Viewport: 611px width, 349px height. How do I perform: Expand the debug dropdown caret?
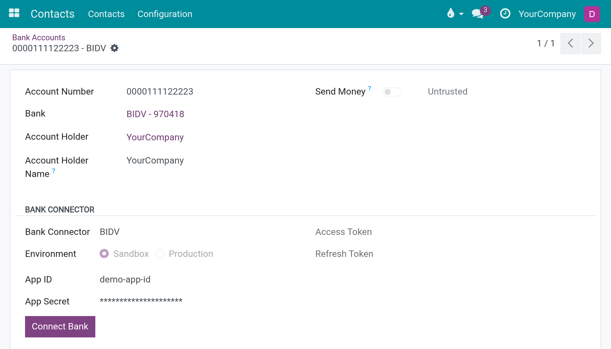coord(461,14)
